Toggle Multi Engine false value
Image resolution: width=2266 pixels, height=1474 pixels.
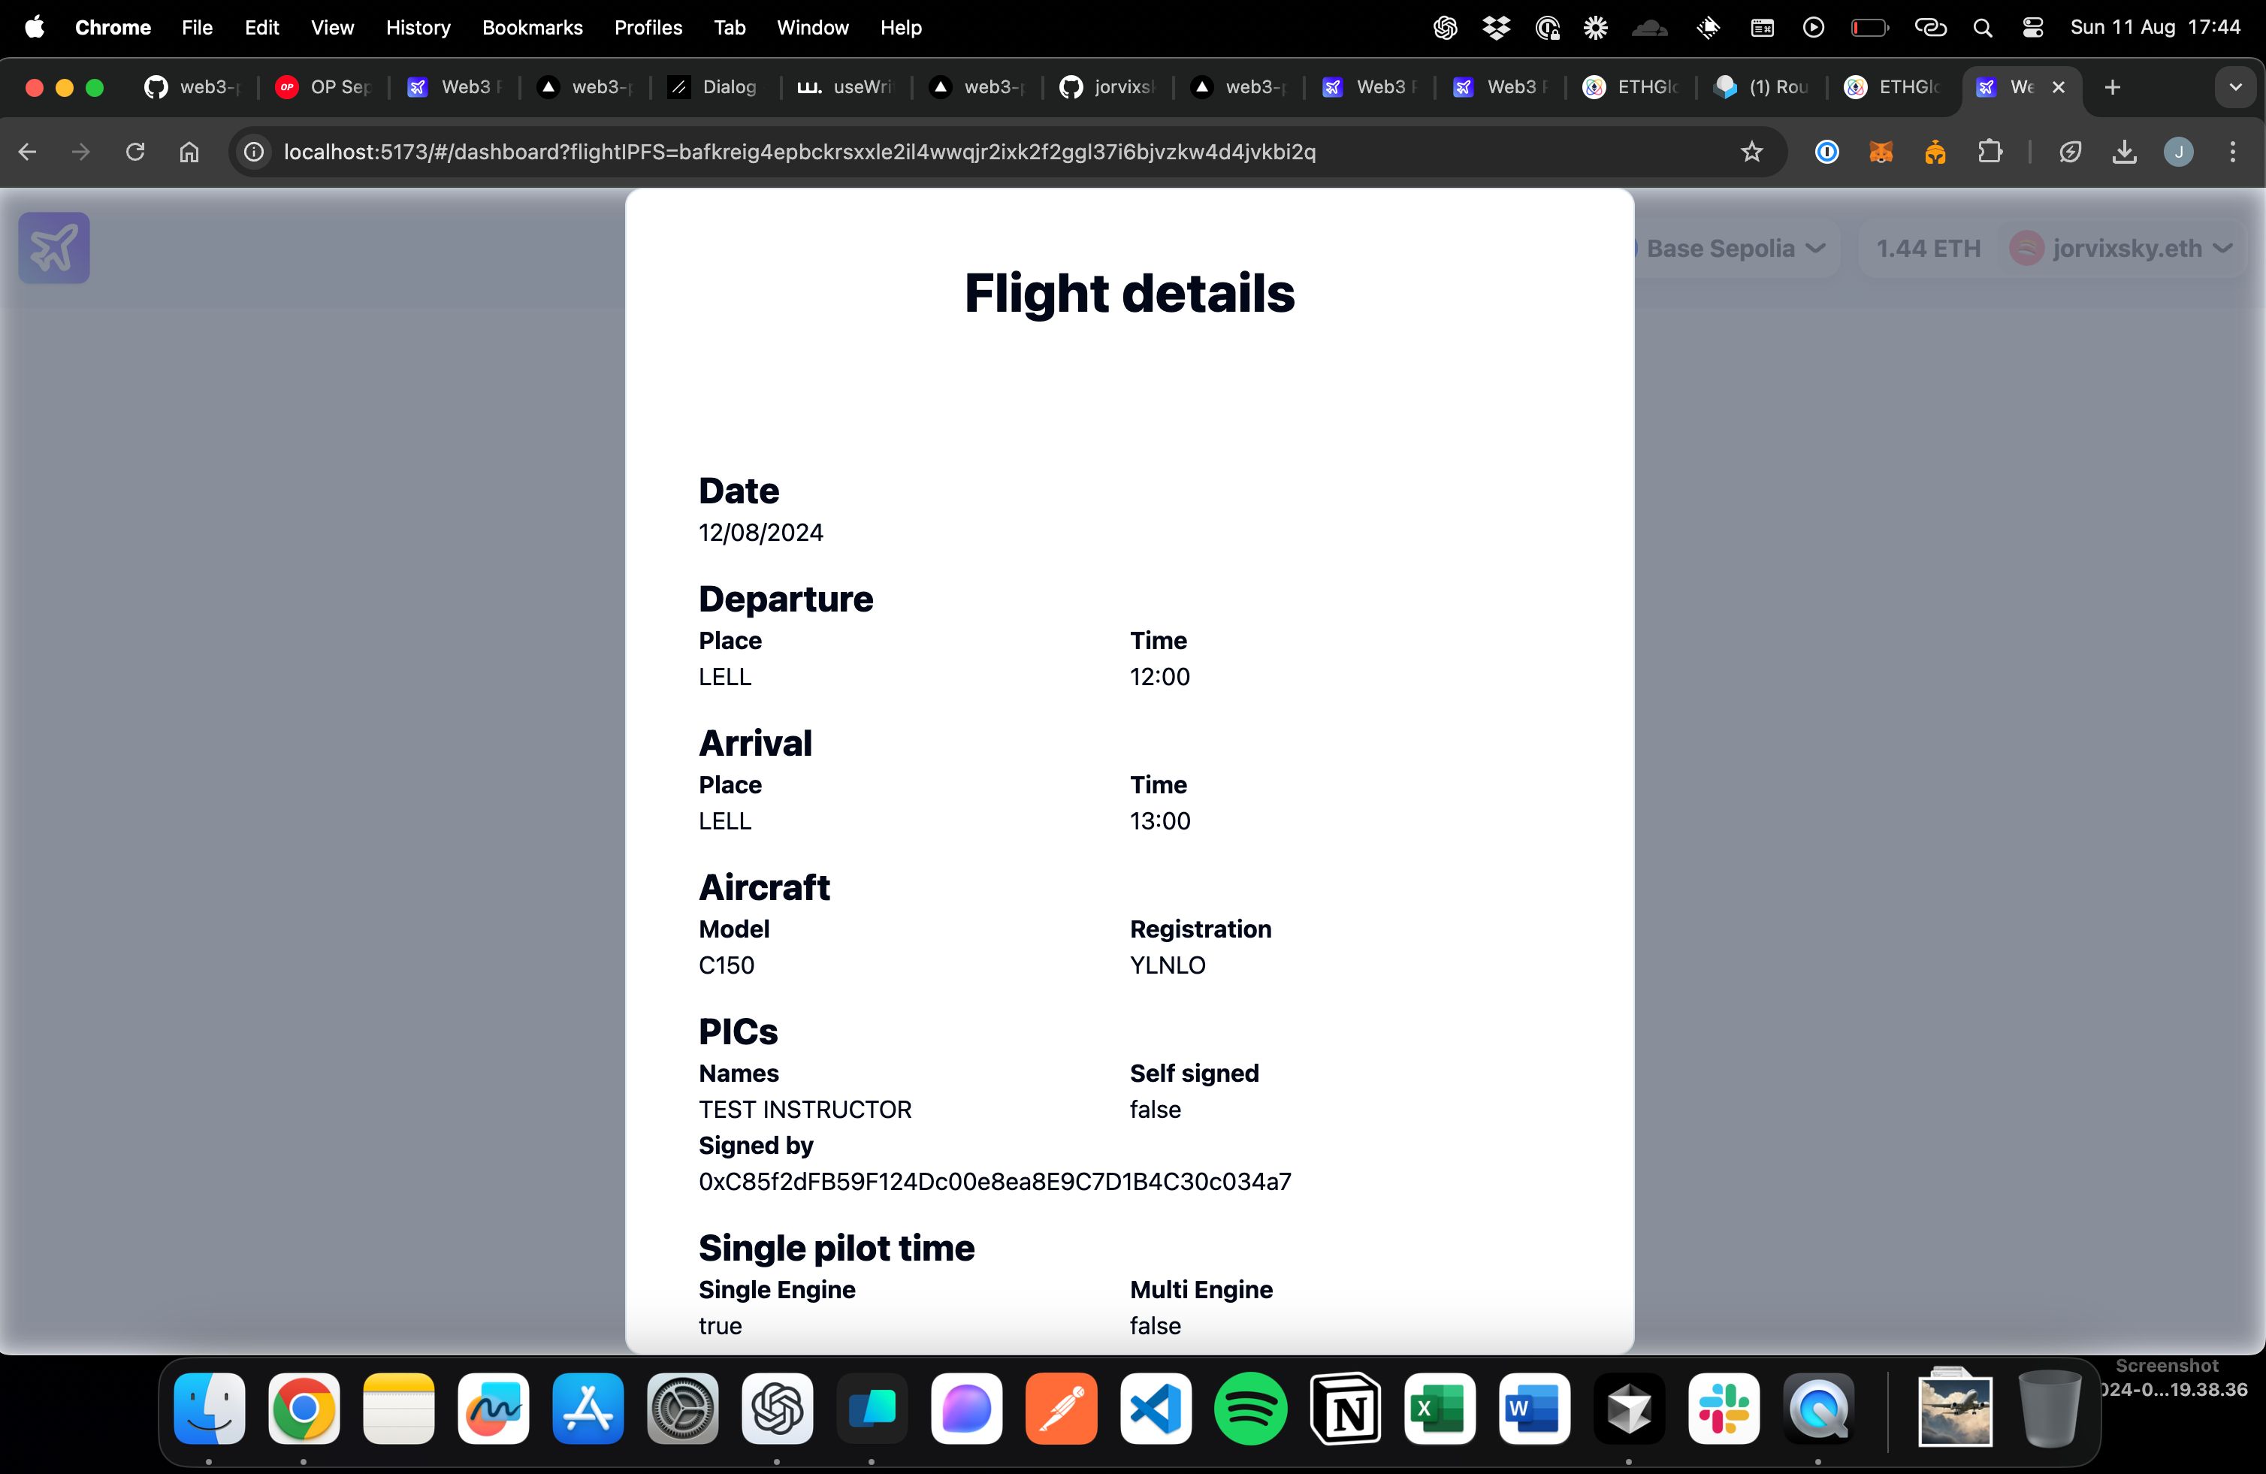1156,1325
